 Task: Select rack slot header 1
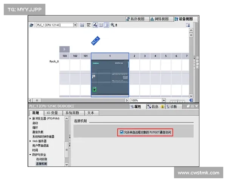pos(110,56)
